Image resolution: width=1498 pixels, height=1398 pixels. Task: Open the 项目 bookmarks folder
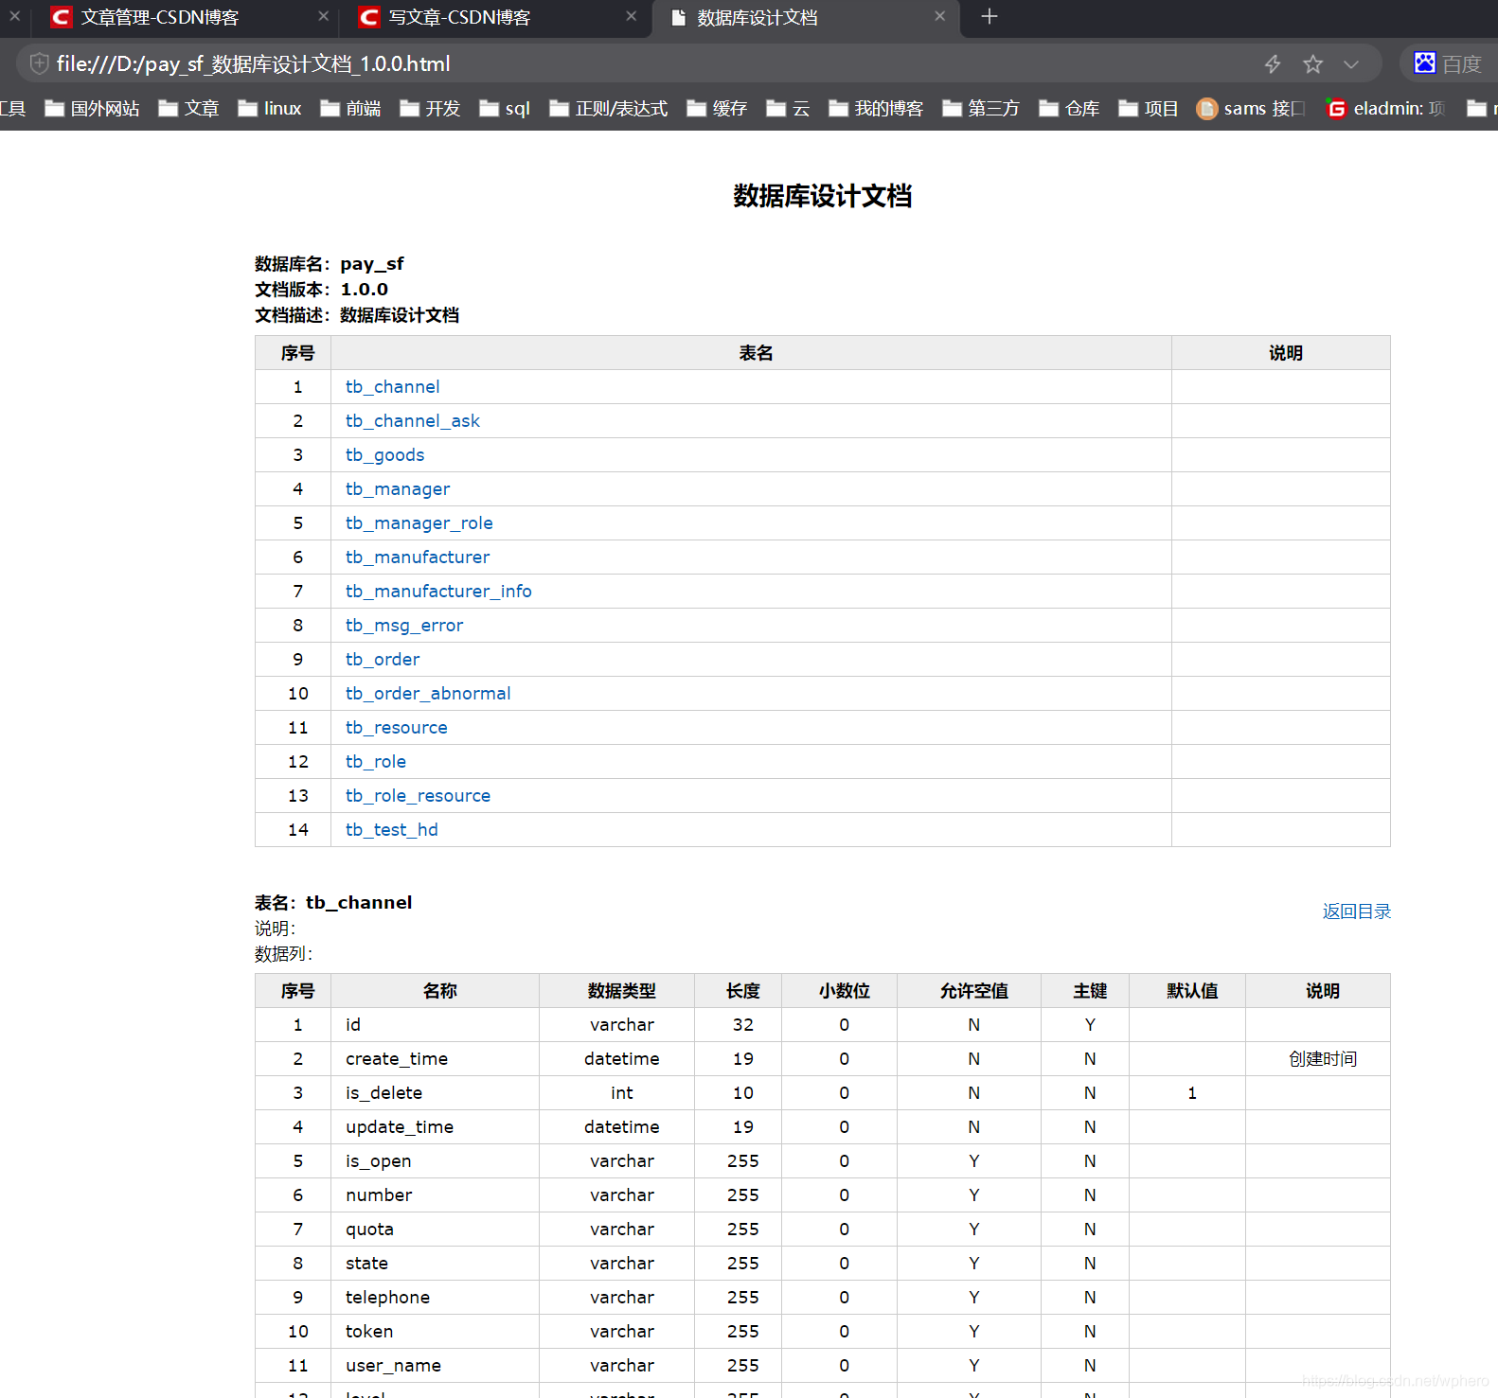[x=1149, y=109]
